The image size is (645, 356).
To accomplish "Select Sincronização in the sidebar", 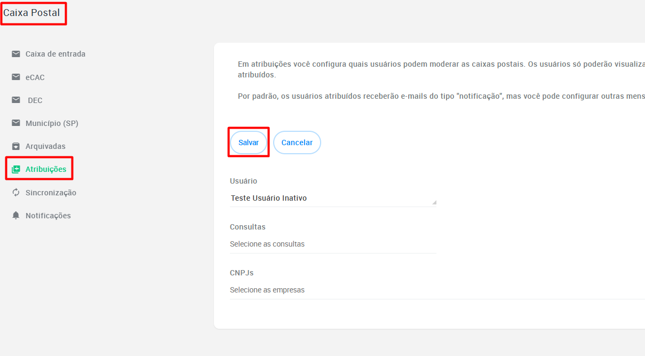I will click(51, 193).
